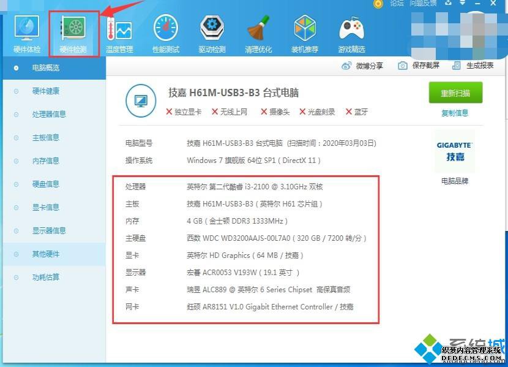Click the GIGABYTE 技嘉 brand logo
The image size is (508, 367).
[x=455, y=152]
